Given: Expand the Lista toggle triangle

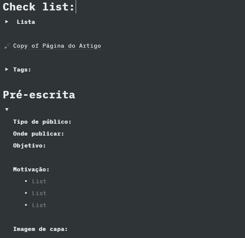Looking at the screenshot, I should click(7, 22).
